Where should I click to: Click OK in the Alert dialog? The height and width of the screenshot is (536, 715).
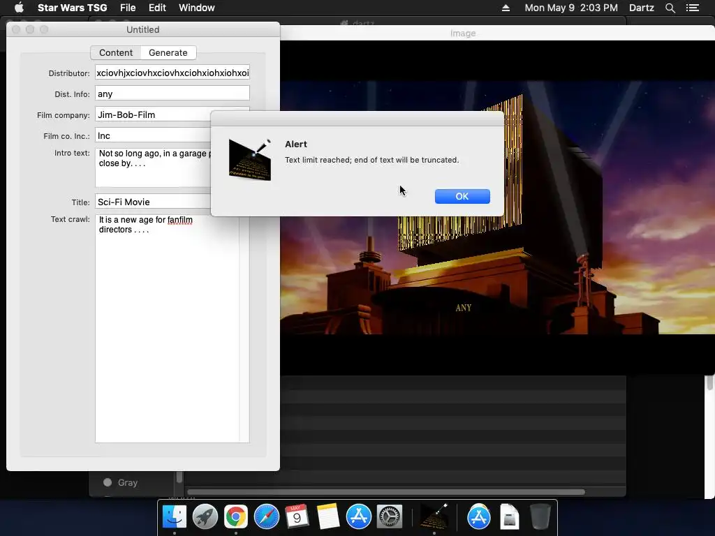pyautogui.click(x=462, y=196)
